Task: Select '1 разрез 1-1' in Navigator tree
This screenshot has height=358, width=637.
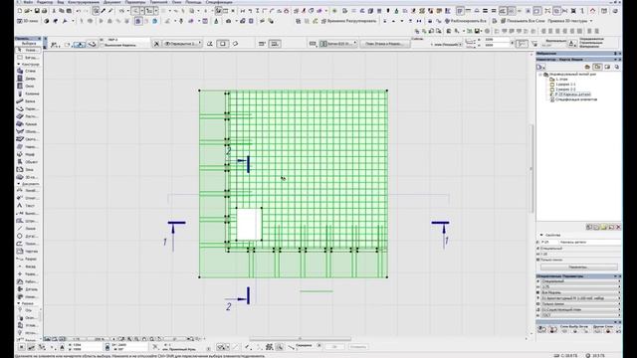Action: (x=565, y=85)
